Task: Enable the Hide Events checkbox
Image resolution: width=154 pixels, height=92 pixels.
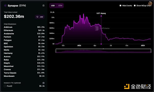Action: (x=120, y=6)
